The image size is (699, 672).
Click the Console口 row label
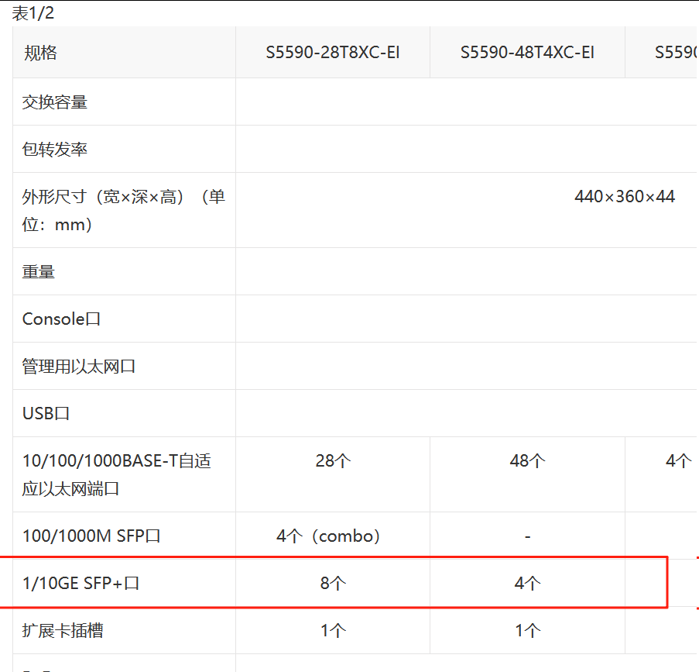point(62,319)
